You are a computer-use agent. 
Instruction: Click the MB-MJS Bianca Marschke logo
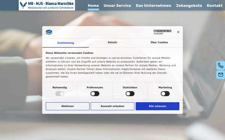47,5
